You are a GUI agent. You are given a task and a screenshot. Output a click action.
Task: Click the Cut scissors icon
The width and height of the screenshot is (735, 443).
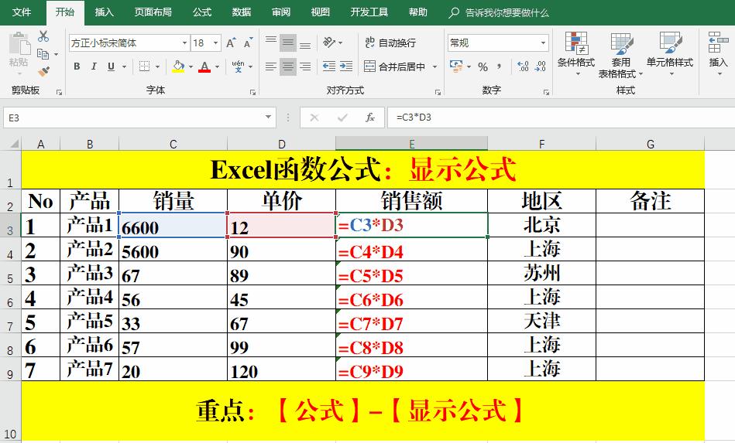[43, 36]
